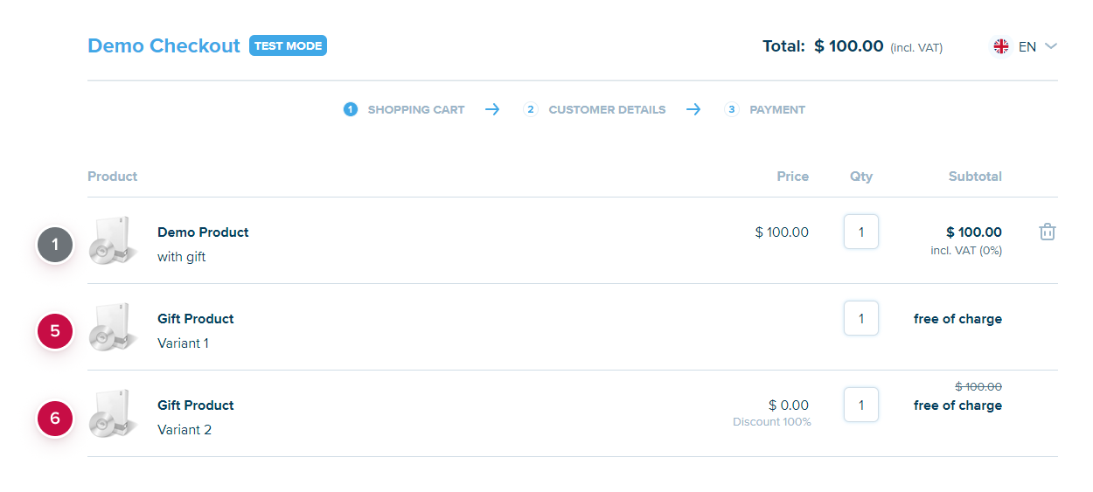Delete Demo Product with trash icon
Viewport: 1093px width, 492px height.
[1047, 232]
